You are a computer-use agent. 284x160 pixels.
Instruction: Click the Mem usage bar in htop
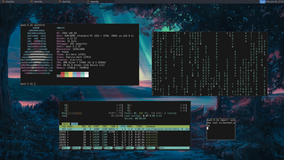coord(92,113)
